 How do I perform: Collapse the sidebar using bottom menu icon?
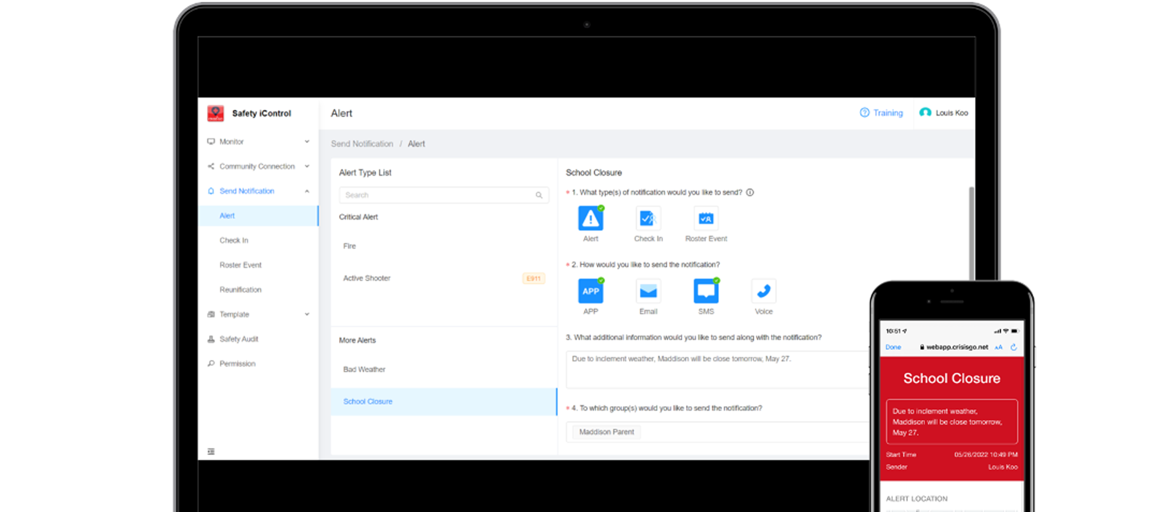coord(211,451)
